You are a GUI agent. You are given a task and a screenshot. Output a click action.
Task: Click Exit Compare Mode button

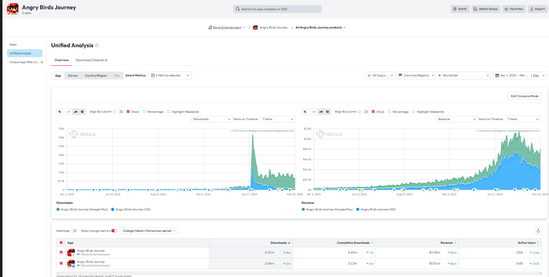pos(525,96)
